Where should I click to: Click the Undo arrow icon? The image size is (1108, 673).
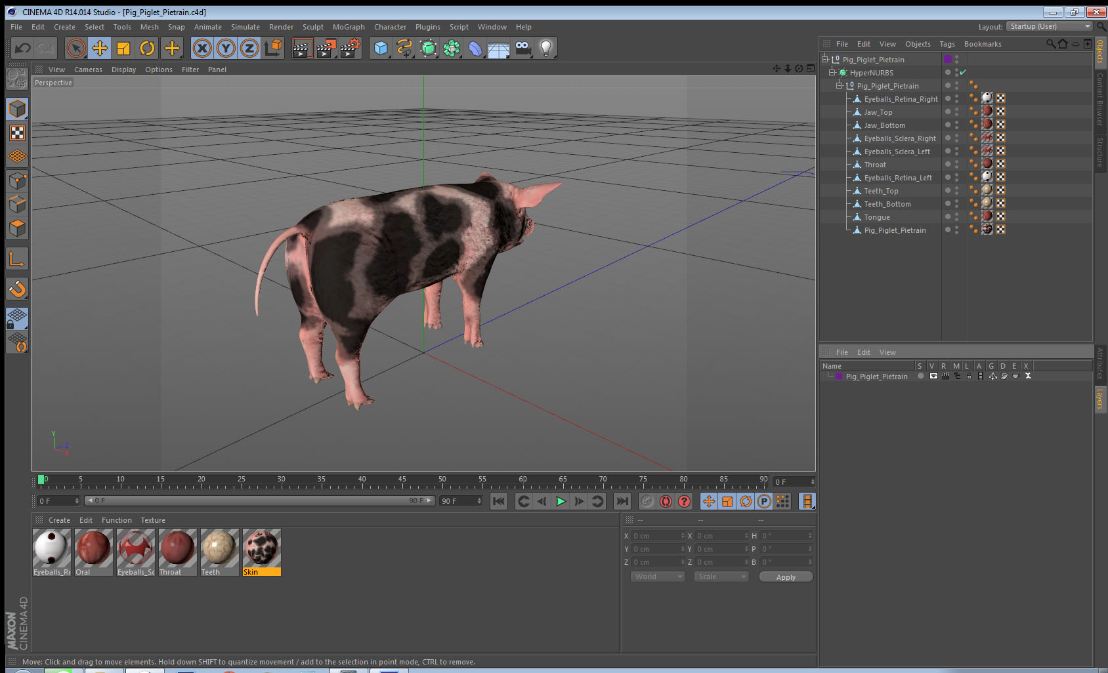coord(23,48)
